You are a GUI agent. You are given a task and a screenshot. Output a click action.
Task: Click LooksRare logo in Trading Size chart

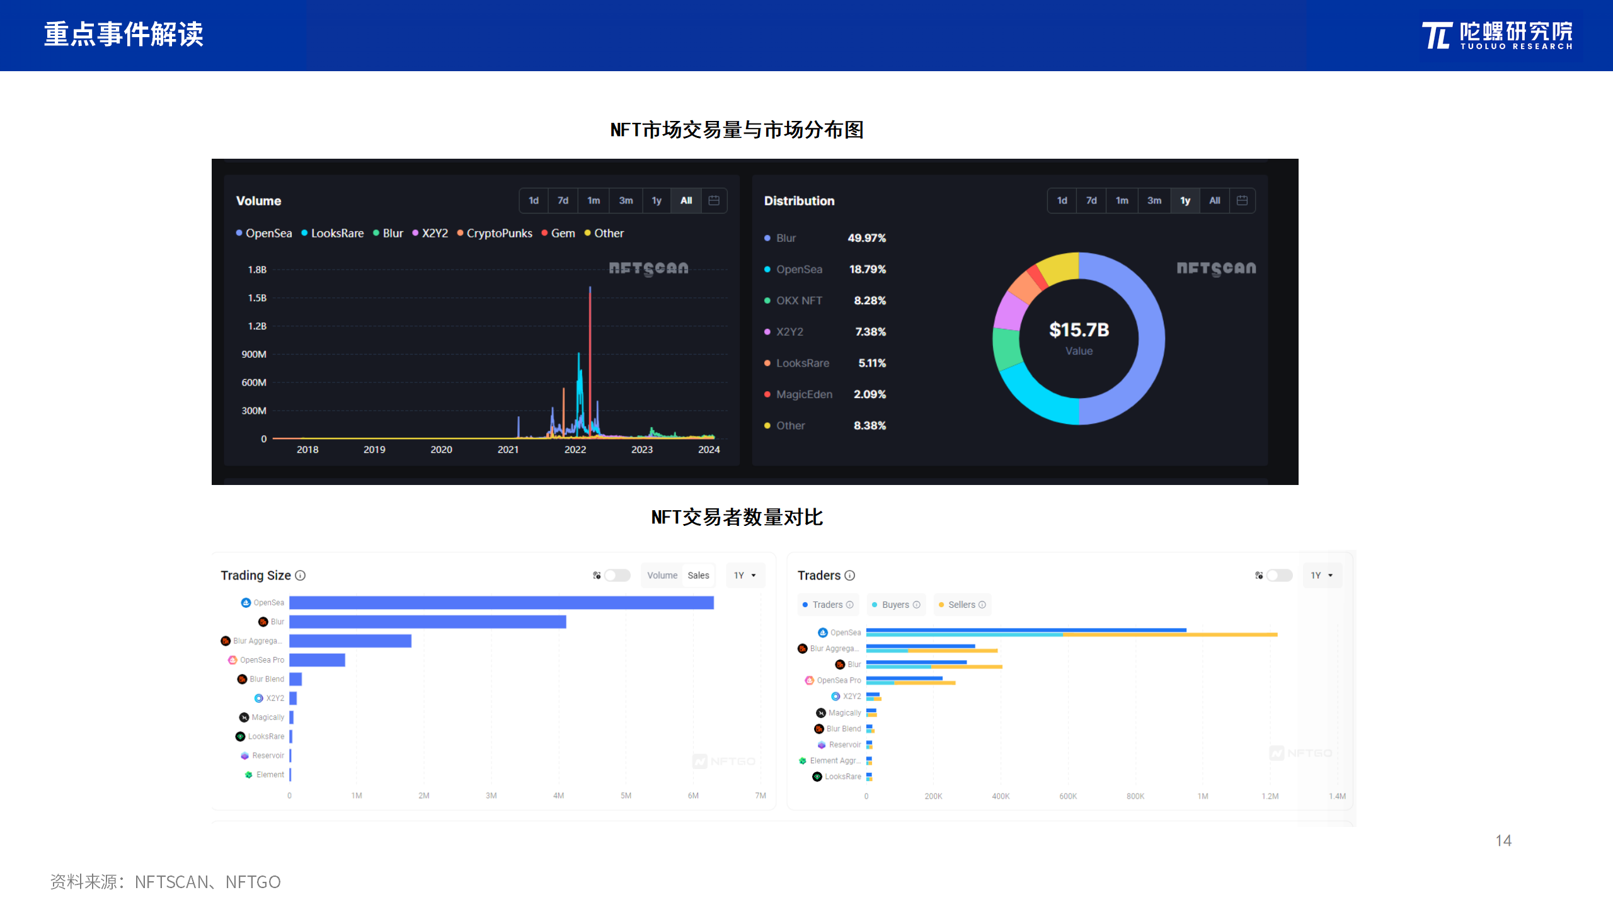click(x=240, y=736)
